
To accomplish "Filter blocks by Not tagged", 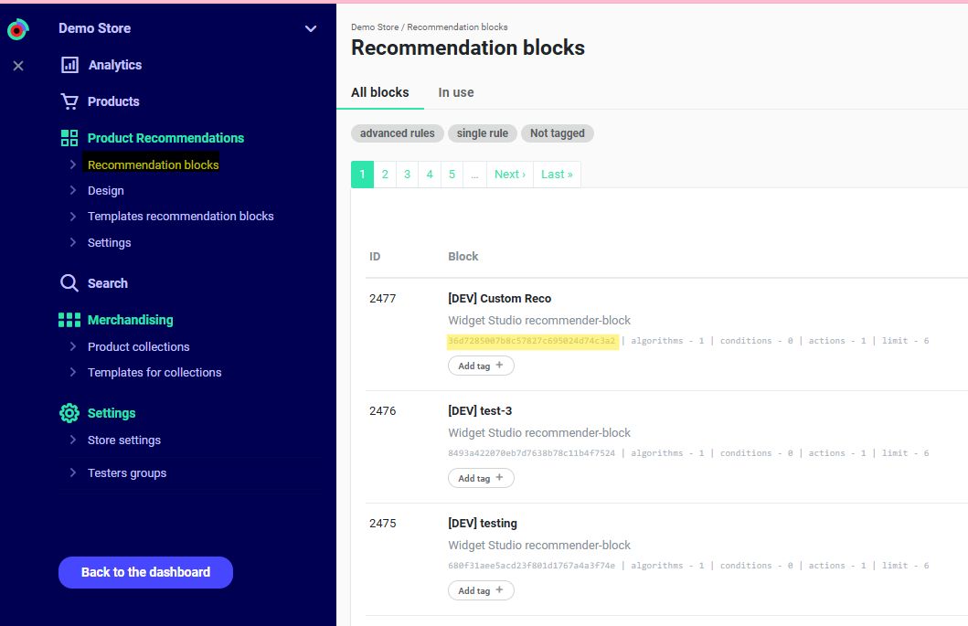I will coord(557,133).
